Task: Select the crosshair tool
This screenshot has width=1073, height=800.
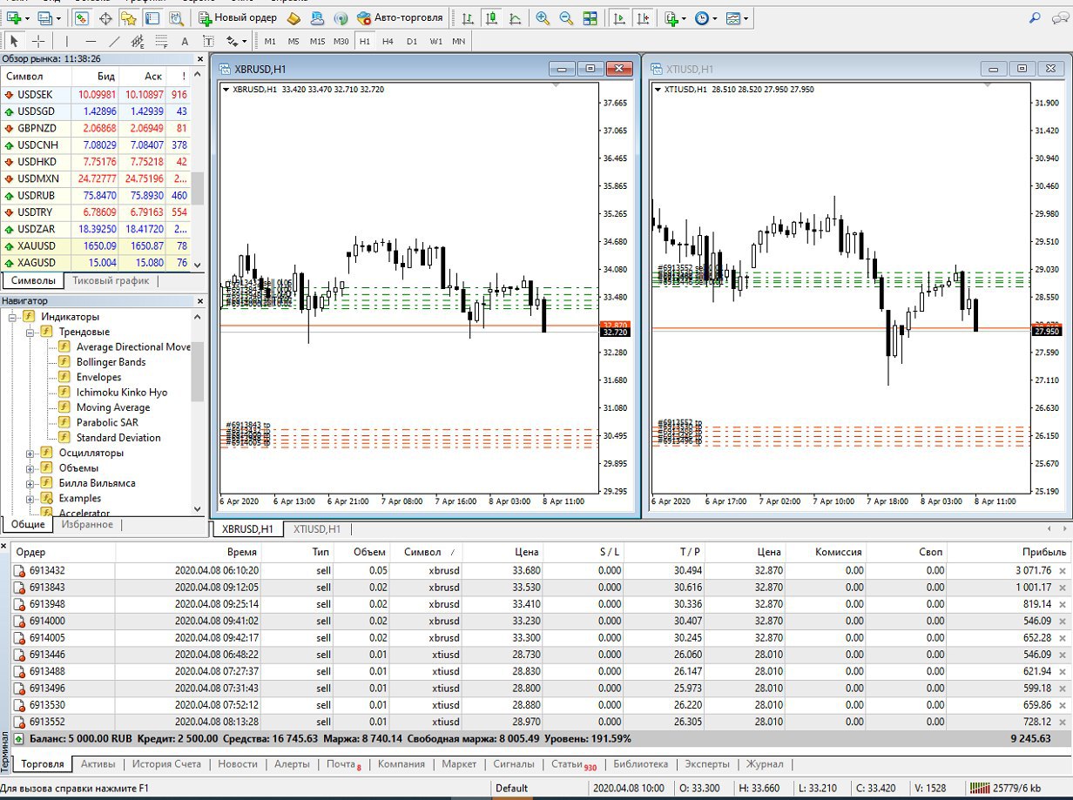Action: click(38, 41)
